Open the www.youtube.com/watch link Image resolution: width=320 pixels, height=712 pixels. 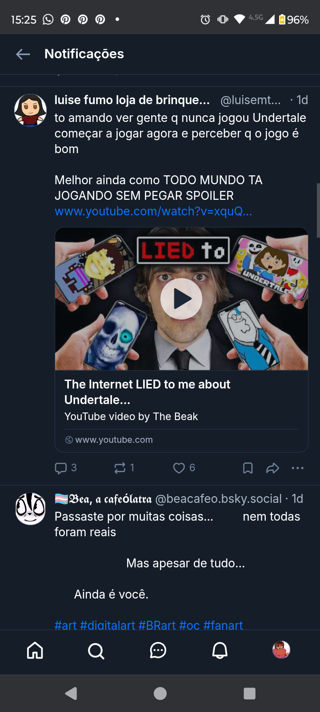point(153,211)
